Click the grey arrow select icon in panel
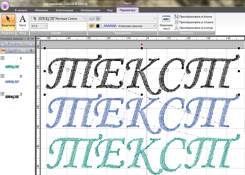Screen dimensions: 245x175 click(x=31, y=50)
